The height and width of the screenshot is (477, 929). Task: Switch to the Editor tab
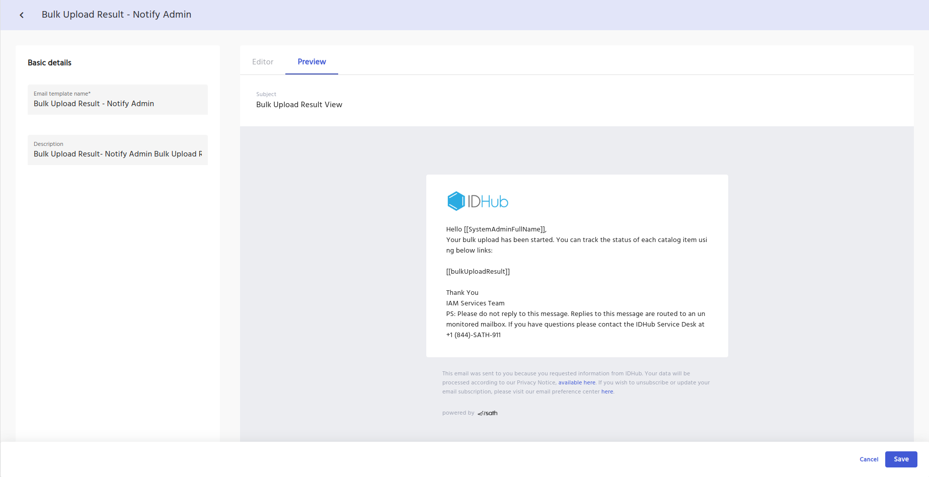click(263, 62)
